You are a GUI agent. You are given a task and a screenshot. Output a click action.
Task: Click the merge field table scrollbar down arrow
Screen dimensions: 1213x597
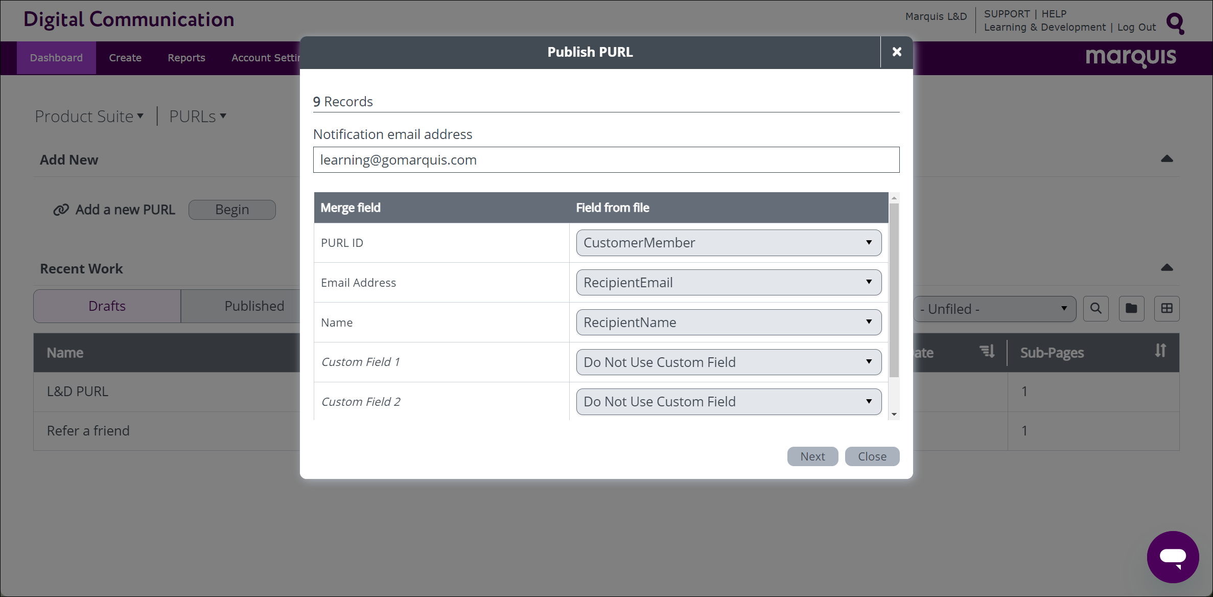[x=894, y=415]
